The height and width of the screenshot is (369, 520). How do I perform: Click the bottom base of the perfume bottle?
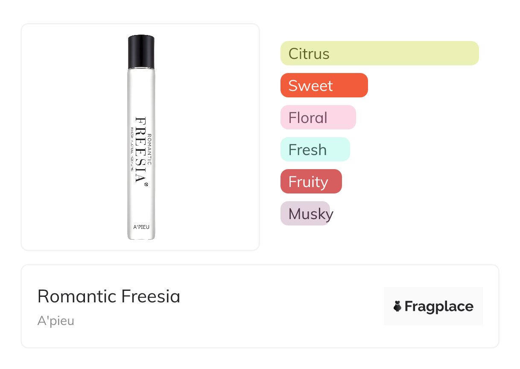(x=141, y=236)
